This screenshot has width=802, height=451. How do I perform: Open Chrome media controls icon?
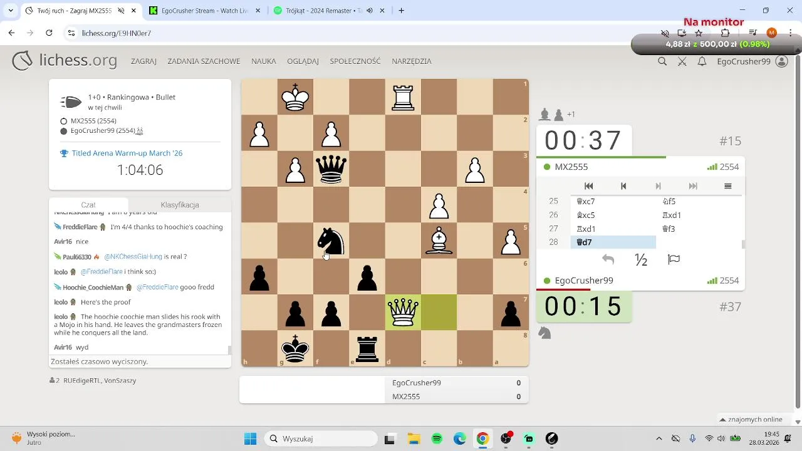[x=753, y=33]
